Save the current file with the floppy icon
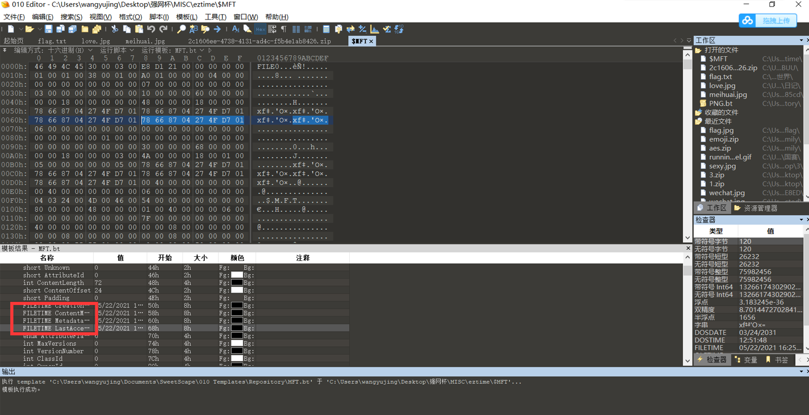Viewport: 809px width, 415px height. 48,29
